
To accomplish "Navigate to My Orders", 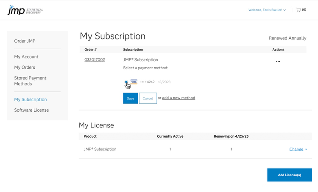I will [x=25, y=68].
